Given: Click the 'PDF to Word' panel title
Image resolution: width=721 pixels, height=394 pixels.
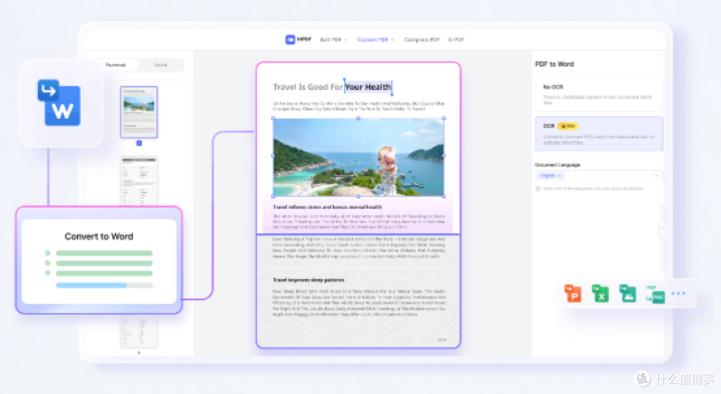Looking at the screenshot, I should pos(555,64).
